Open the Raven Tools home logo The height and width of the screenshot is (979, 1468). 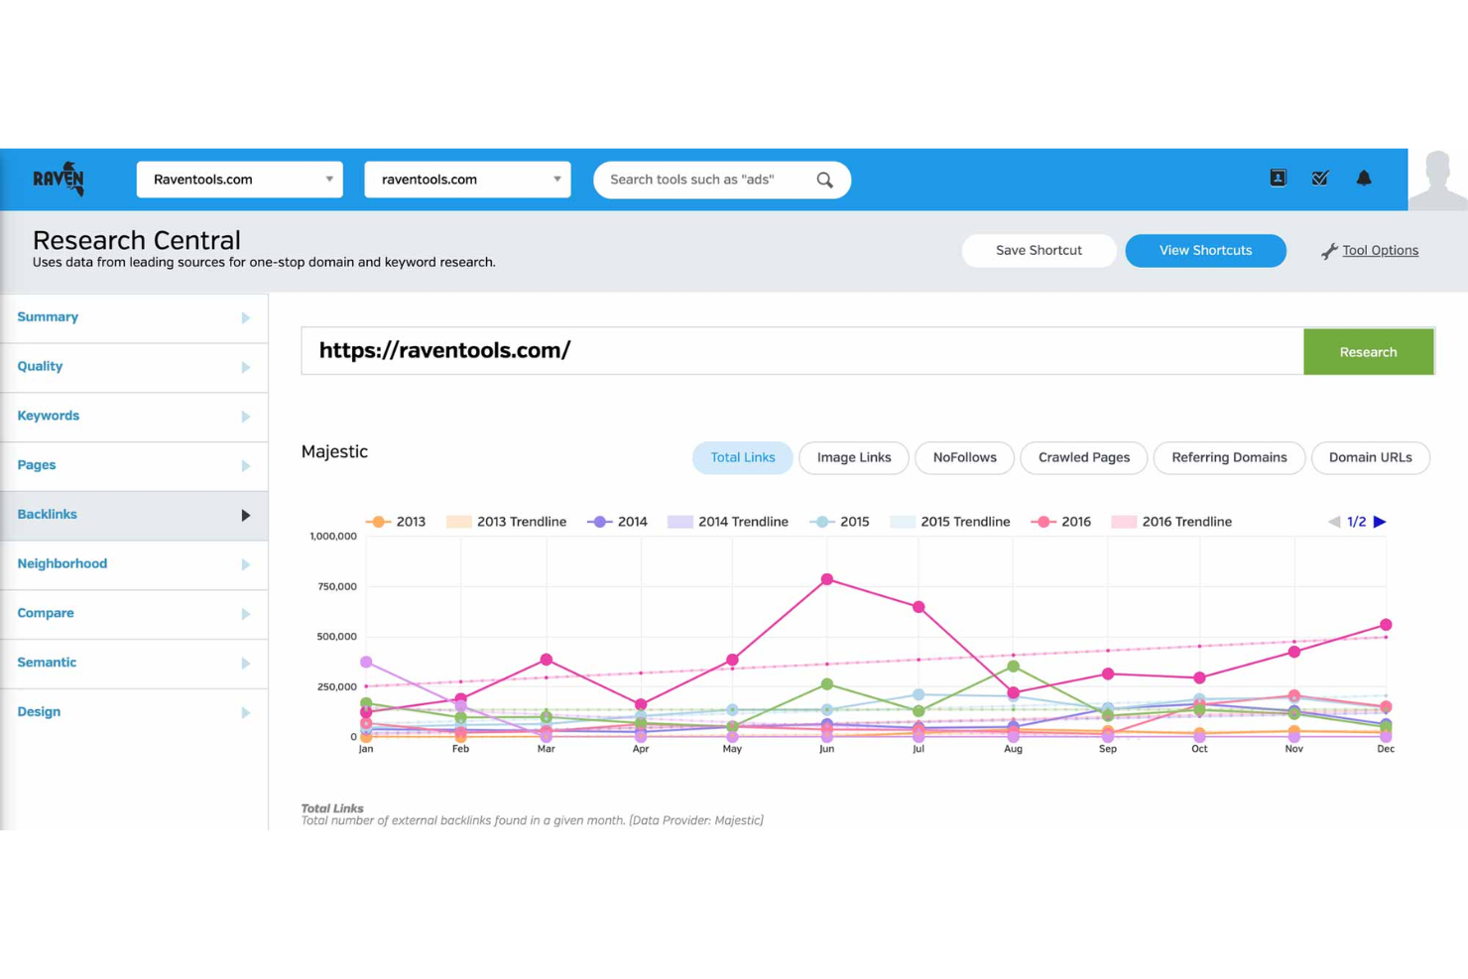[59, 179]
